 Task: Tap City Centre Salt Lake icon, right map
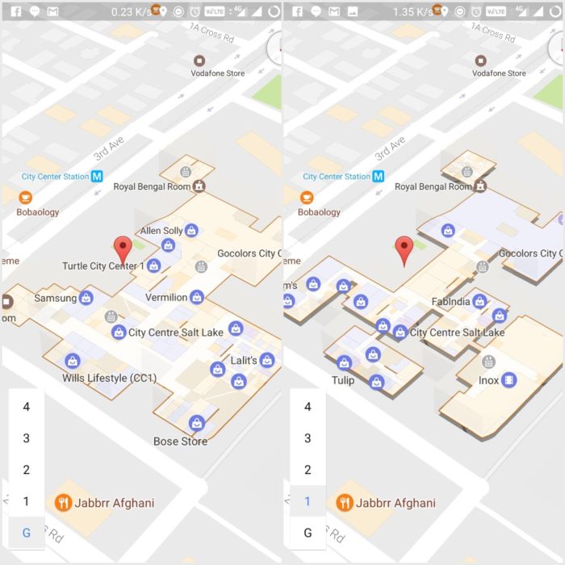coord(400,332)
